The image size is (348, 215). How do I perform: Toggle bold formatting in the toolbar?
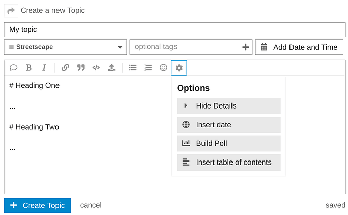click(x=29, y=68)
